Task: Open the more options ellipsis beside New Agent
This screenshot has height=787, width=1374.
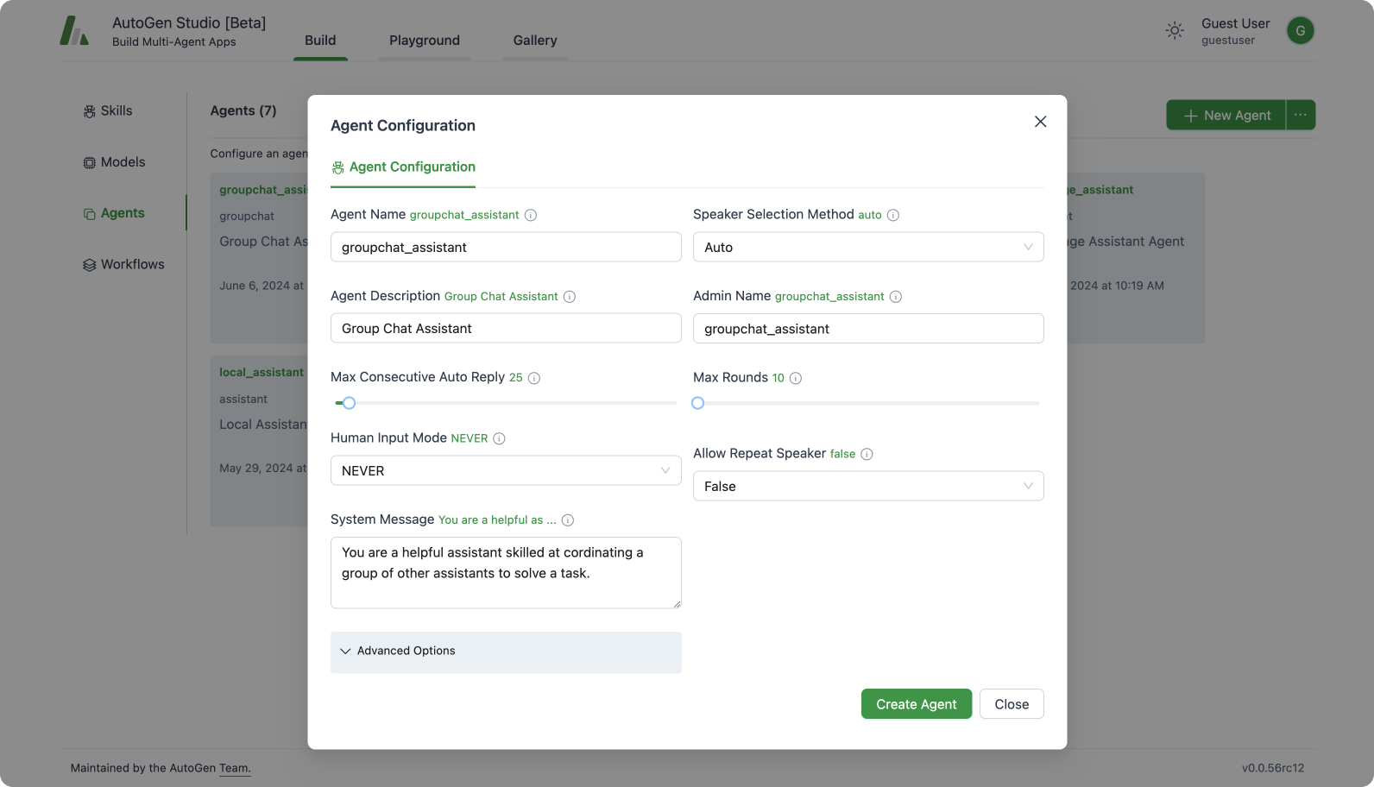Action: (x=1301, y=115)
